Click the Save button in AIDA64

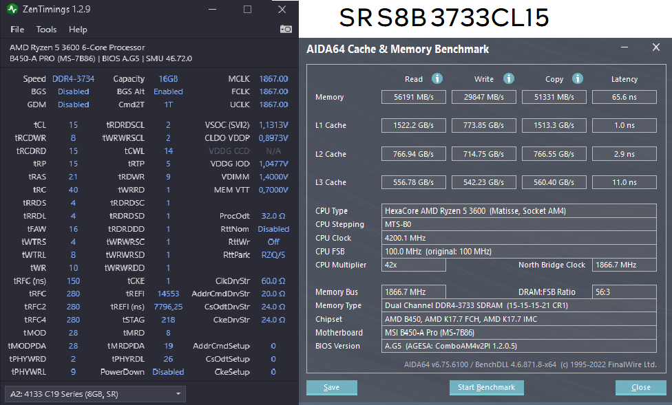332,387
